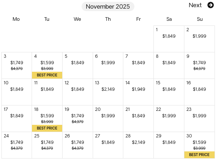This screenshot has width=216, height=160.
Task: Select November 2 priced $1,999
Action: pyautogui.click(x=199, y=39)
